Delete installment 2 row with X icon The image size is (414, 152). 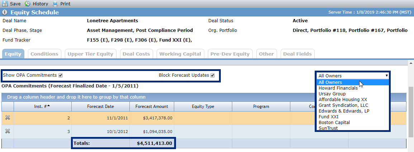(8, 118)
